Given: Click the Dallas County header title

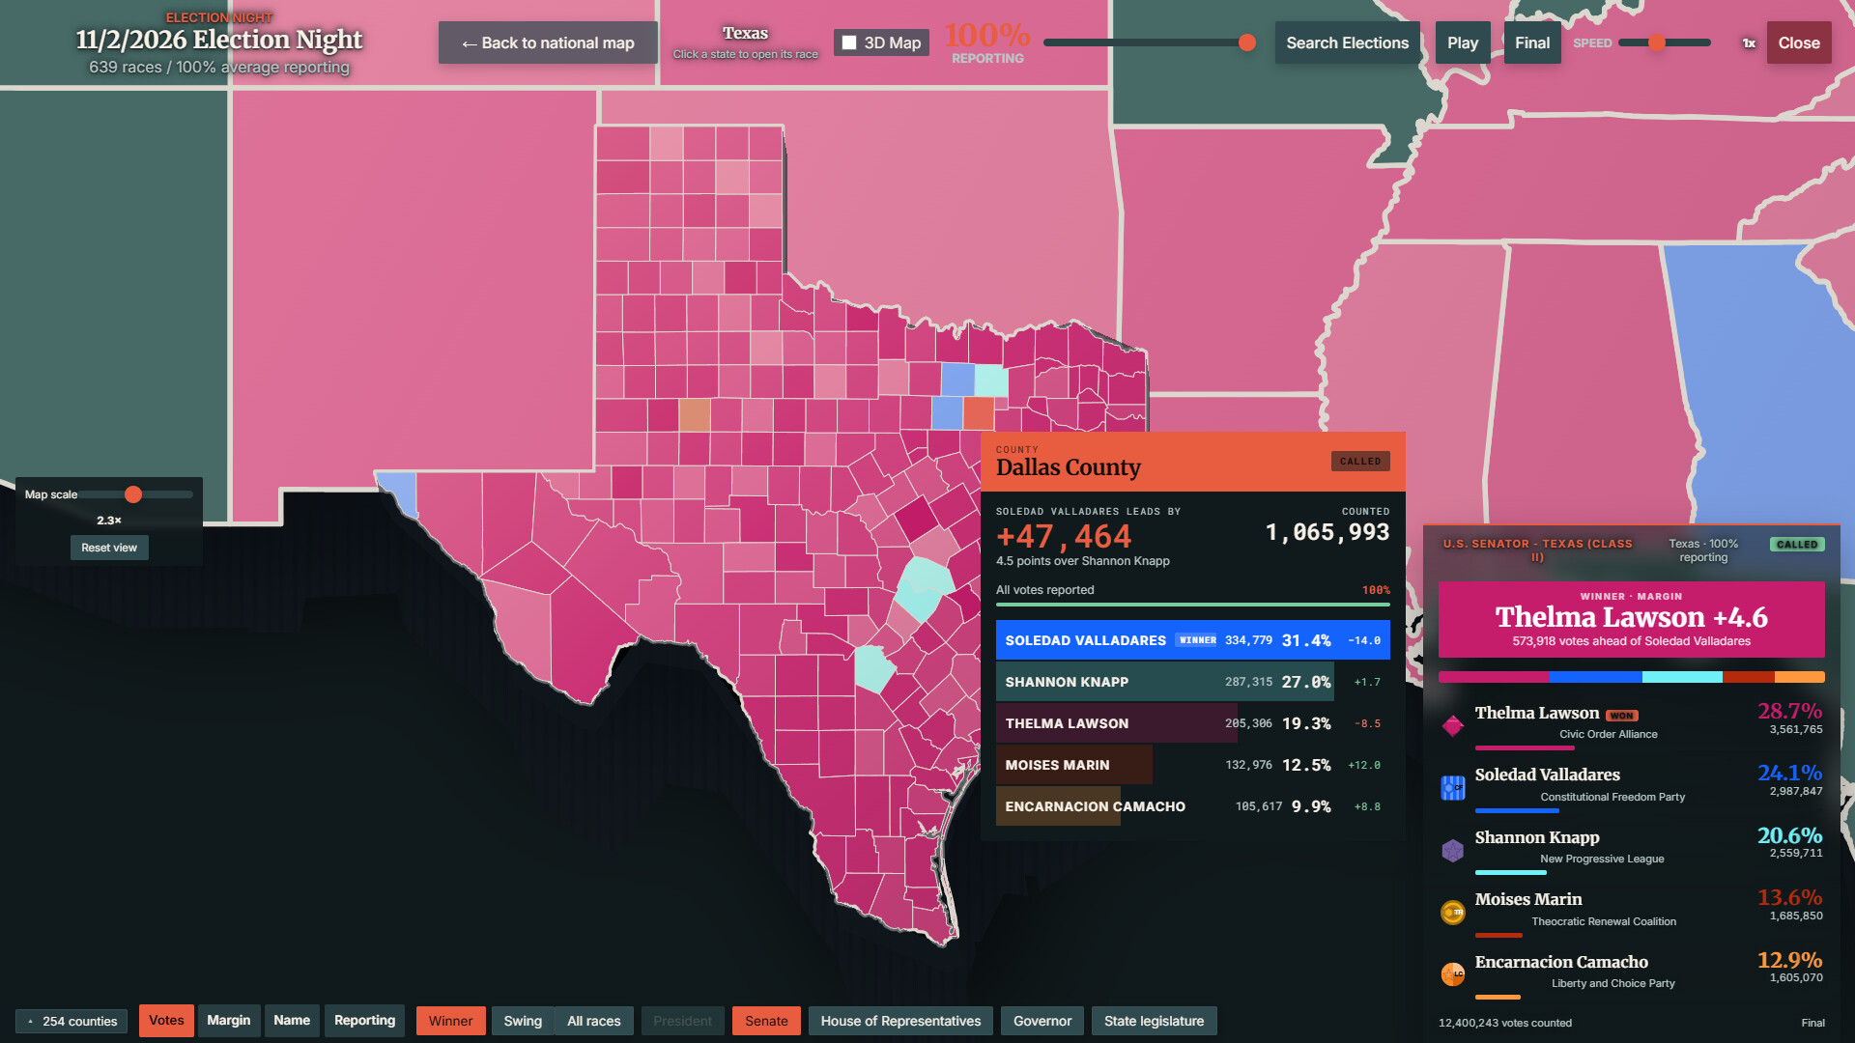Looking at the screenshot, I should [x=1068, y=467].
